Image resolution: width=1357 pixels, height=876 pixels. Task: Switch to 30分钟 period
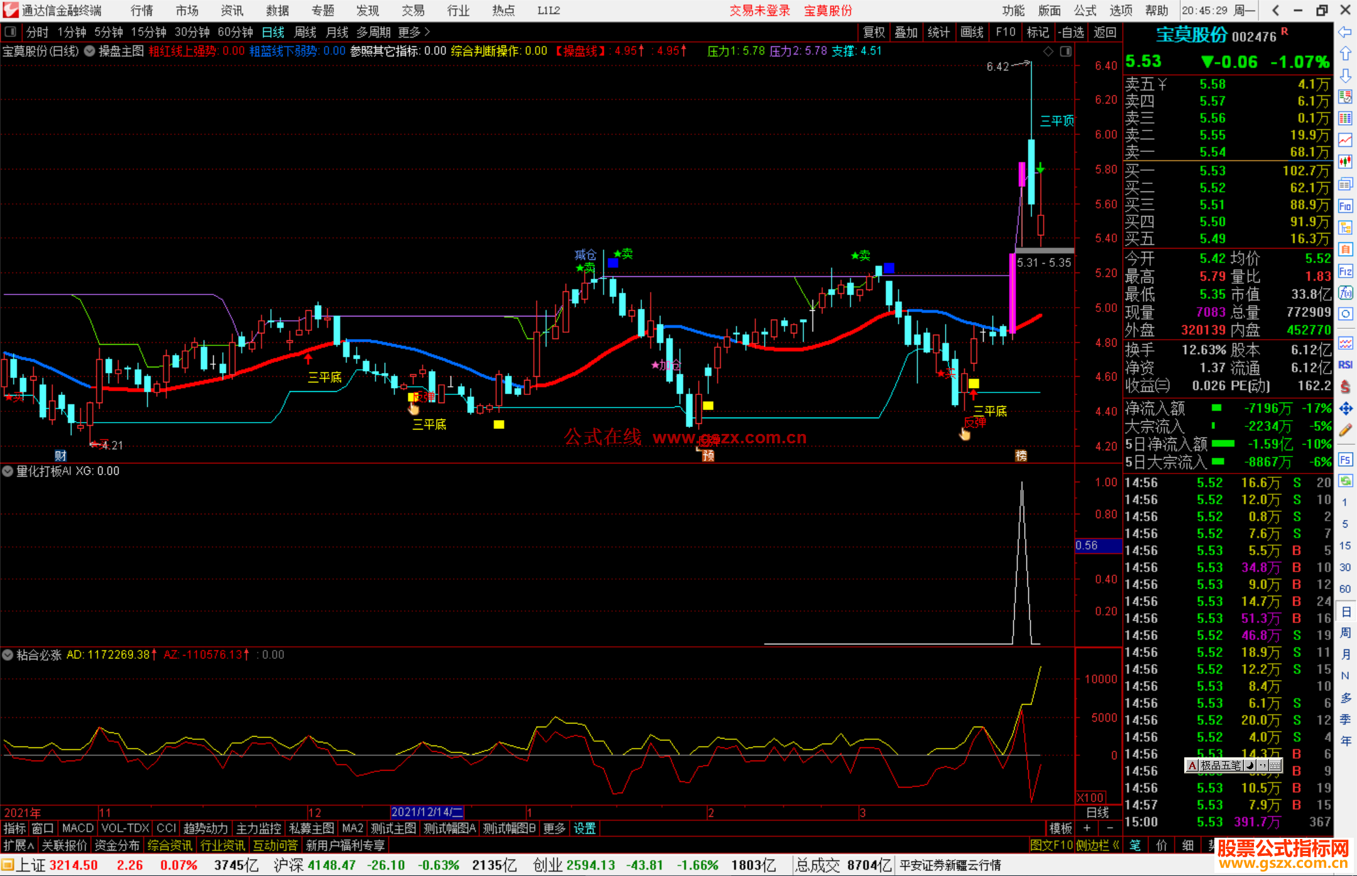point(192,32)
